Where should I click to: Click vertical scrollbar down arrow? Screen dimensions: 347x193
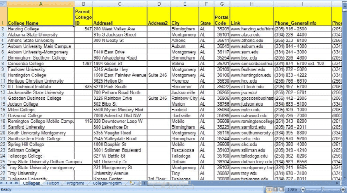[x=345, y=177]
